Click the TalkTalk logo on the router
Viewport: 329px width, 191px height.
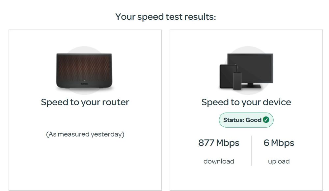(84, 84)
